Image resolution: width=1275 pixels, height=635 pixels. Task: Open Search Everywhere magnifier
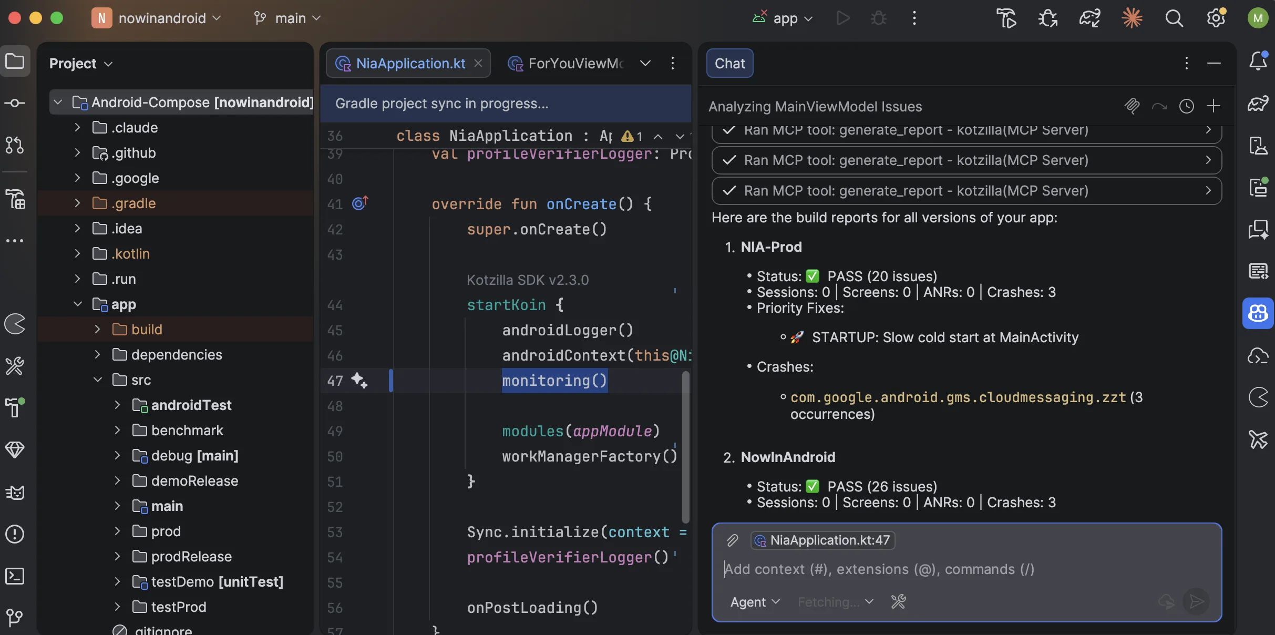click(x=1174, y=18)
